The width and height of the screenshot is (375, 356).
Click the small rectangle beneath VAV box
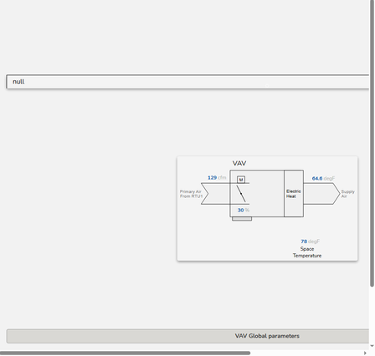coord(242,219)
